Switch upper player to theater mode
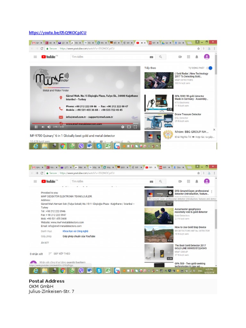 (x=129, y=127)
